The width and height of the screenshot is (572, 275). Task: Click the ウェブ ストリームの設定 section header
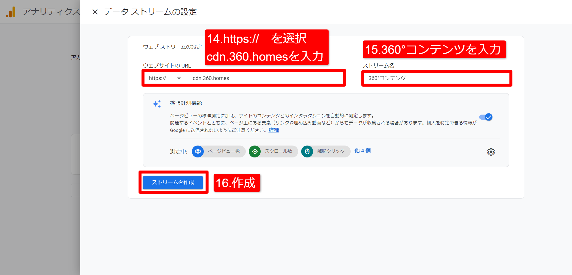pos(172,47)
